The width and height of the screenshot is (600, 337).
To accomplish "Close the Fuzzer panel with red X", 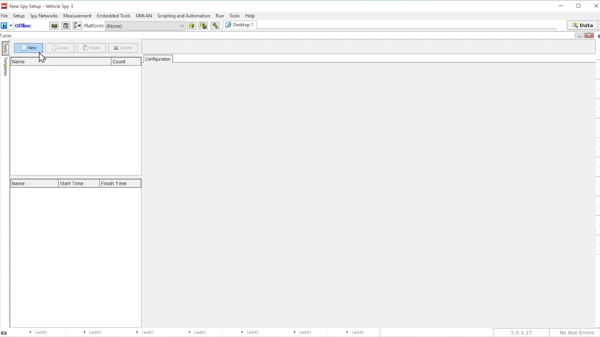I will coord(589,35).
